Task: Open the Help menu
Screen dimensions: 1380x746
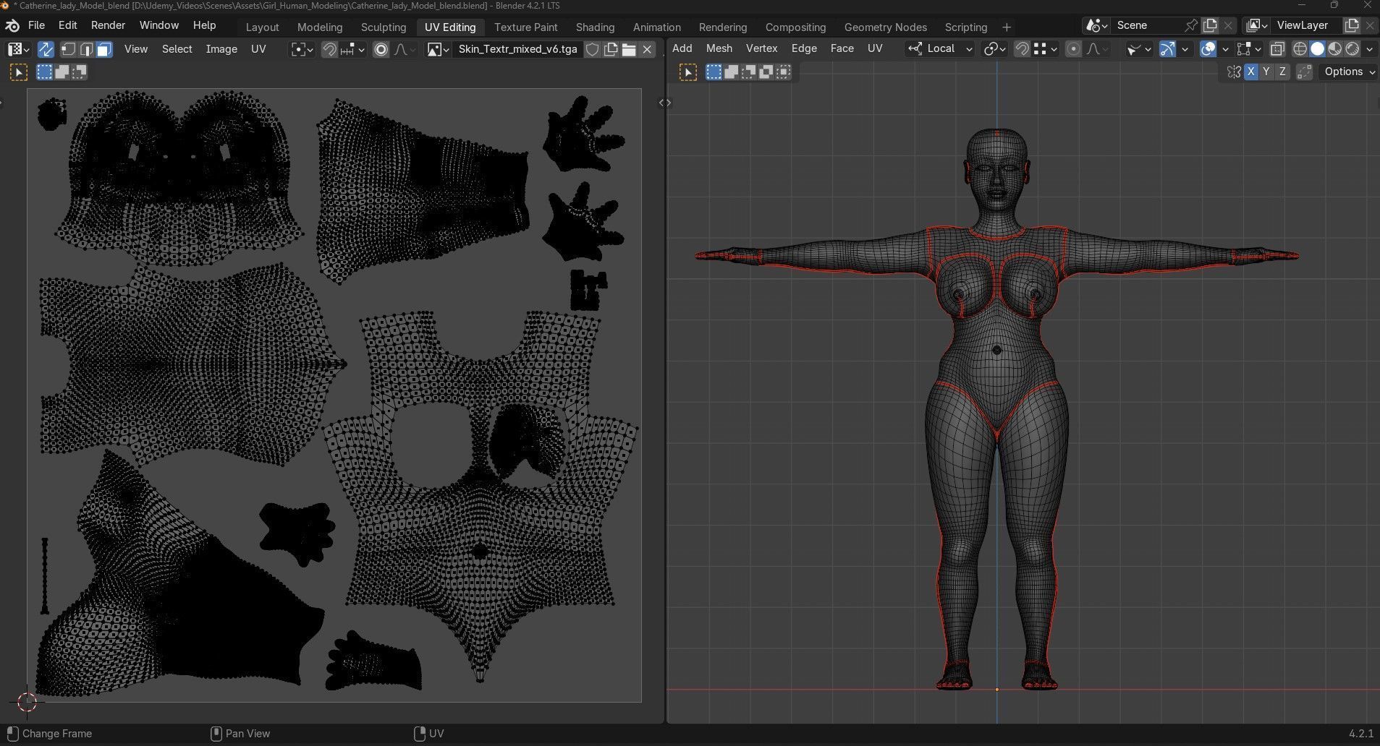Action: [204, 25]
